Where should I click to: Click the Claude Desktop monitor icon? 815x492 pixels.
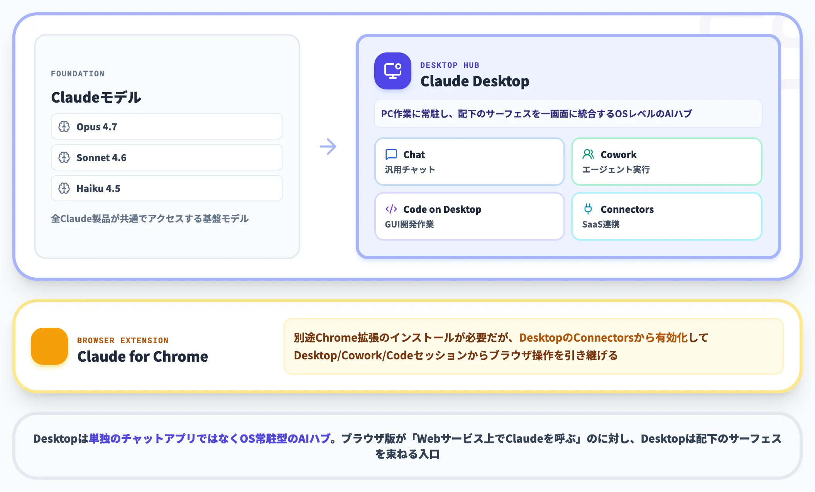pos(393,71)
